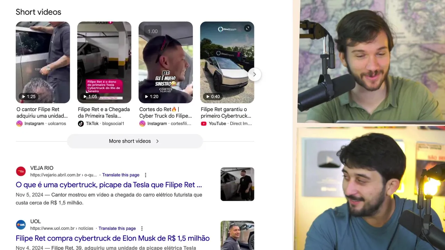Viewport: 445px width, 250px height.
Task: Play the 'Cortes do Ret' Instagram video thumbnail
Action: coord(166,62)
